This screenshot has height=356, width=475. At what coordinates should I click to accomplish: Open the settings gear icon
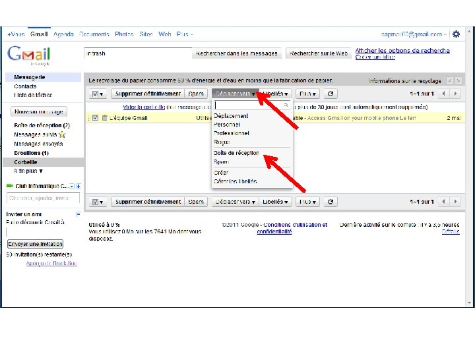(456, 34)
